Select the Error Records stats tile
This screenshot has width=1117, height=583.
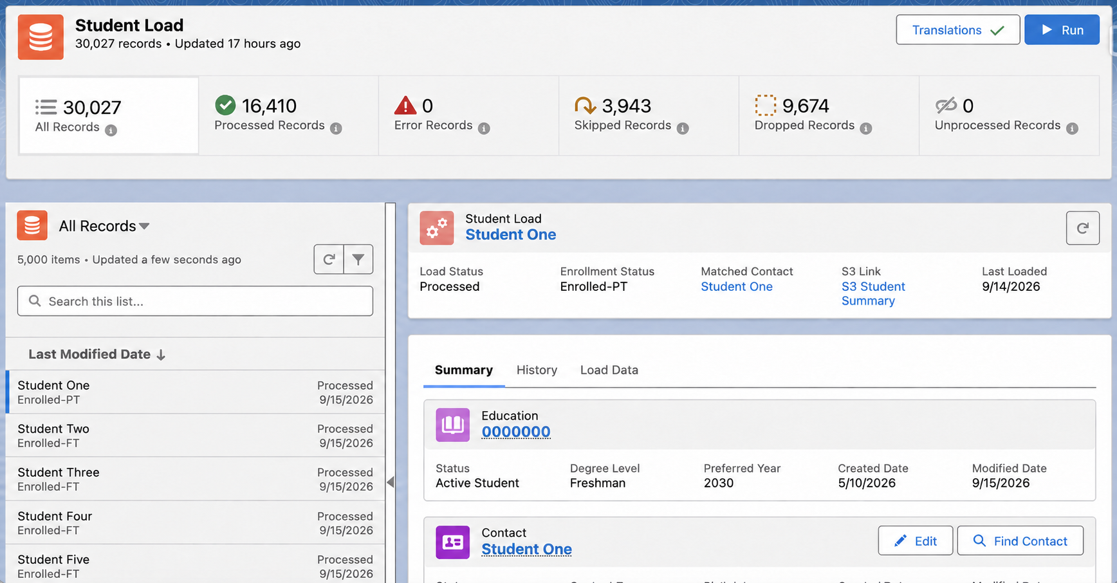point(468,116)
